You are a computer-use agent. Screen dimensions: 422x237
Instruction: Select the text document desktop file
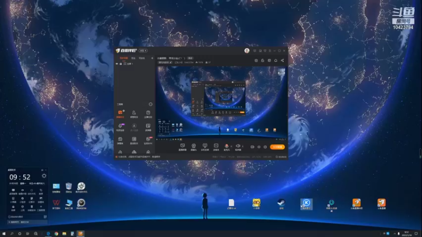click(x=231, y=203)
